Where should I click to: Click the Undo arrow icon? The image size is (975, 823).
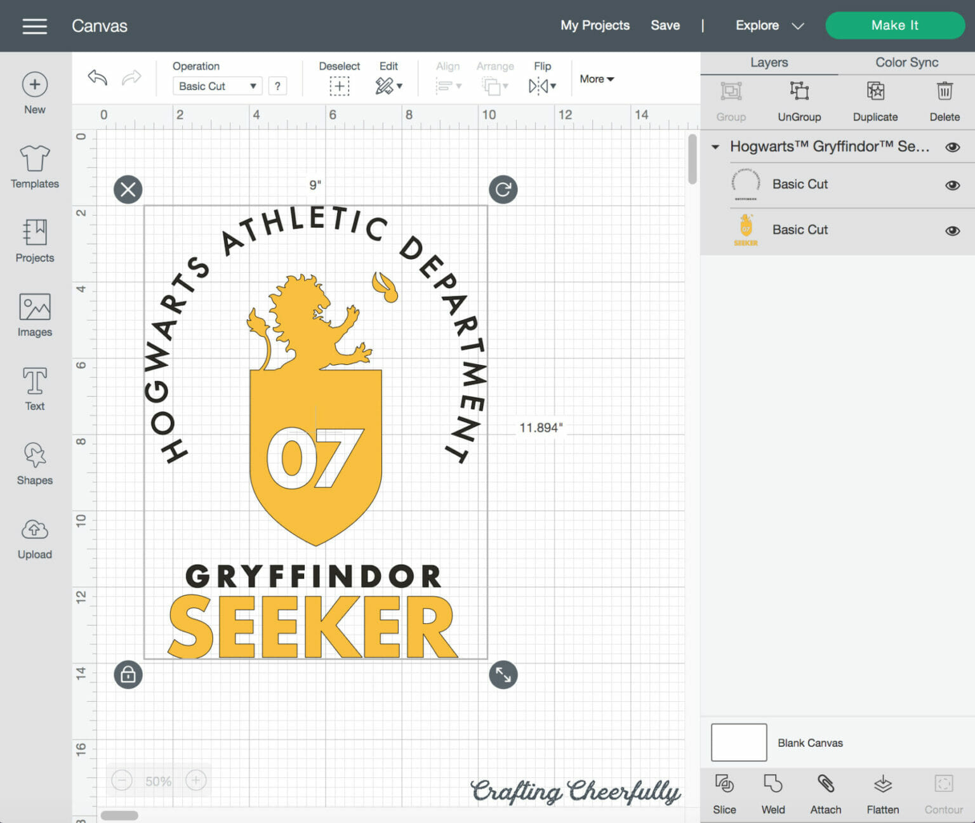coord(97,78)
